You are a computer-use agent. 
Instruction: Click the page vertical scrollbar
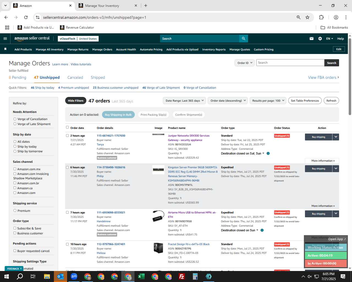(x=350, y=77)
